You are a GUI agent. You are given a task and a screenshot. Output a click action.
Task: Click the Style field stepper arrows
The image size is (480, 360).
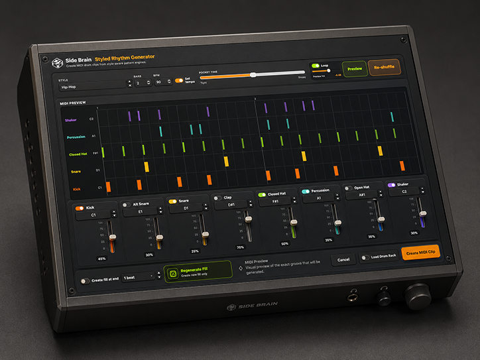pyautogui.click(x=129, y=84)
